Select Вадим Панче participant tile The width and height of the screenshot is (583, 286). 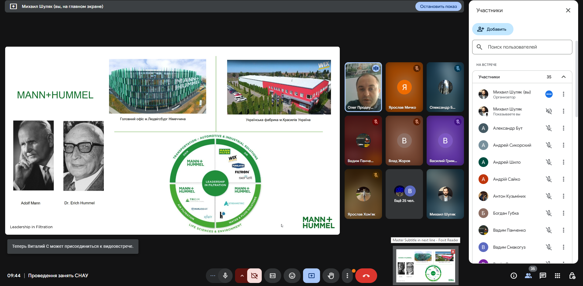tap(363, 141)
